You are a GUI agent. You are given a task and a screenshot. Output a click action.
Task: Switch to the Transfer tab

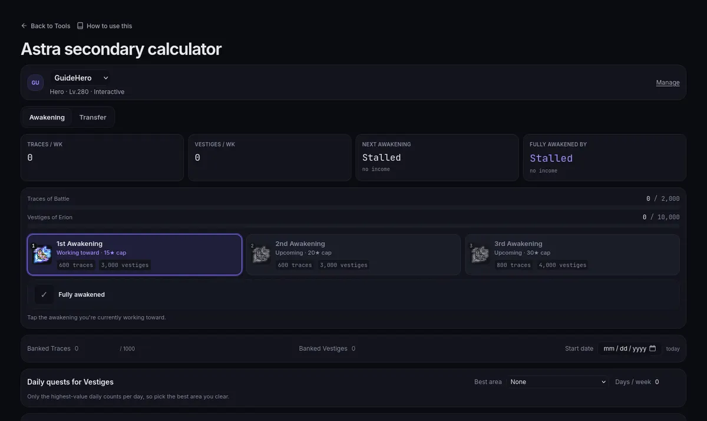point(93,117)
